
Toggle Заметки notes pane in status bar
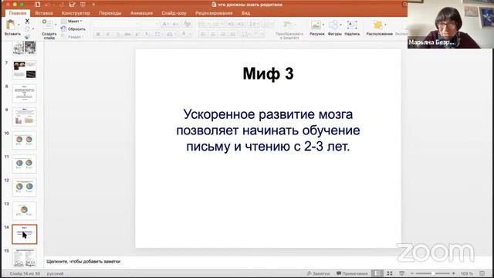click(x=318, y=273)
